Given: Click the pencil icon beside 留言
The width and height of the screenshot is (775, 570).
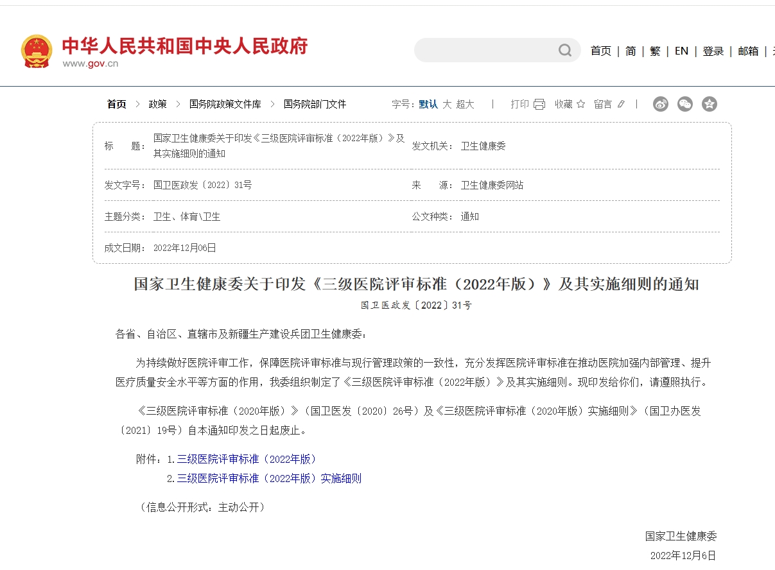Looking at the screenshot, I should (621, 104).
